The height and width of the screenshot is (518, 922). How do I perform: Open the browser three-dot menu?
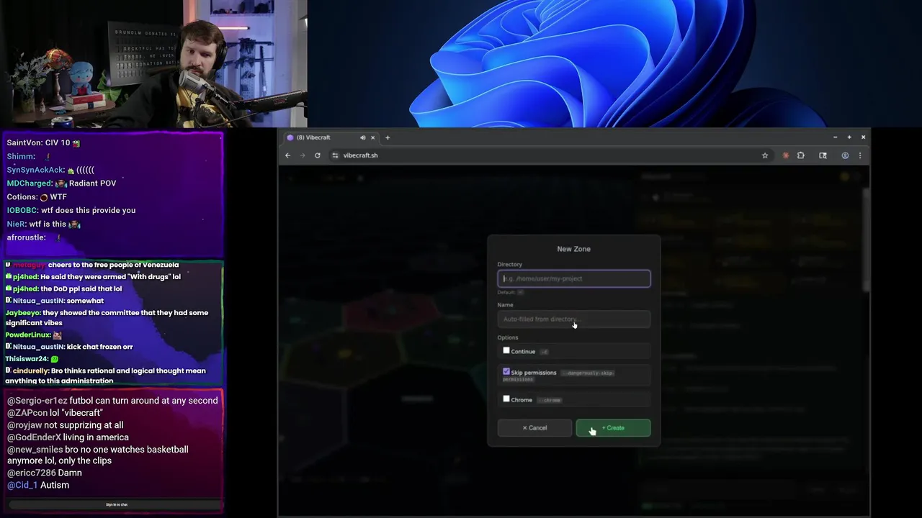859,155
